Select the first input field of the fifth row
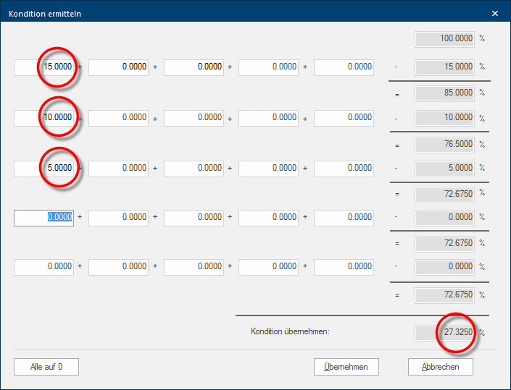The height and width of the screenshot is (390, 511). pyautogui.click(x=43, y=267)
